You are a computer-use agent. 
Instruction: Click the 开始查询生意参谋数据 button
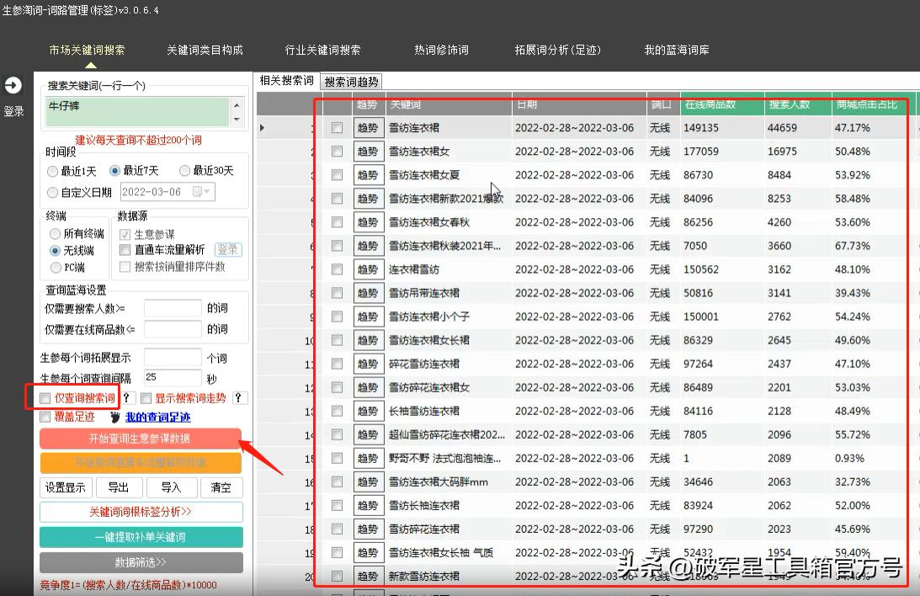[x=141, y=437]
